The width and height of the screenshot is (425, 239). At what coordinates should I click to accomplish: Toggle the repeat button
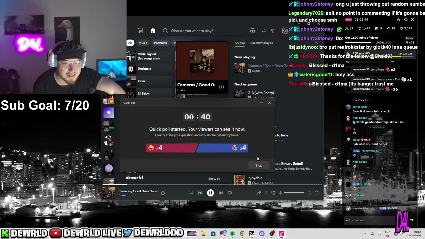(230, 193)
